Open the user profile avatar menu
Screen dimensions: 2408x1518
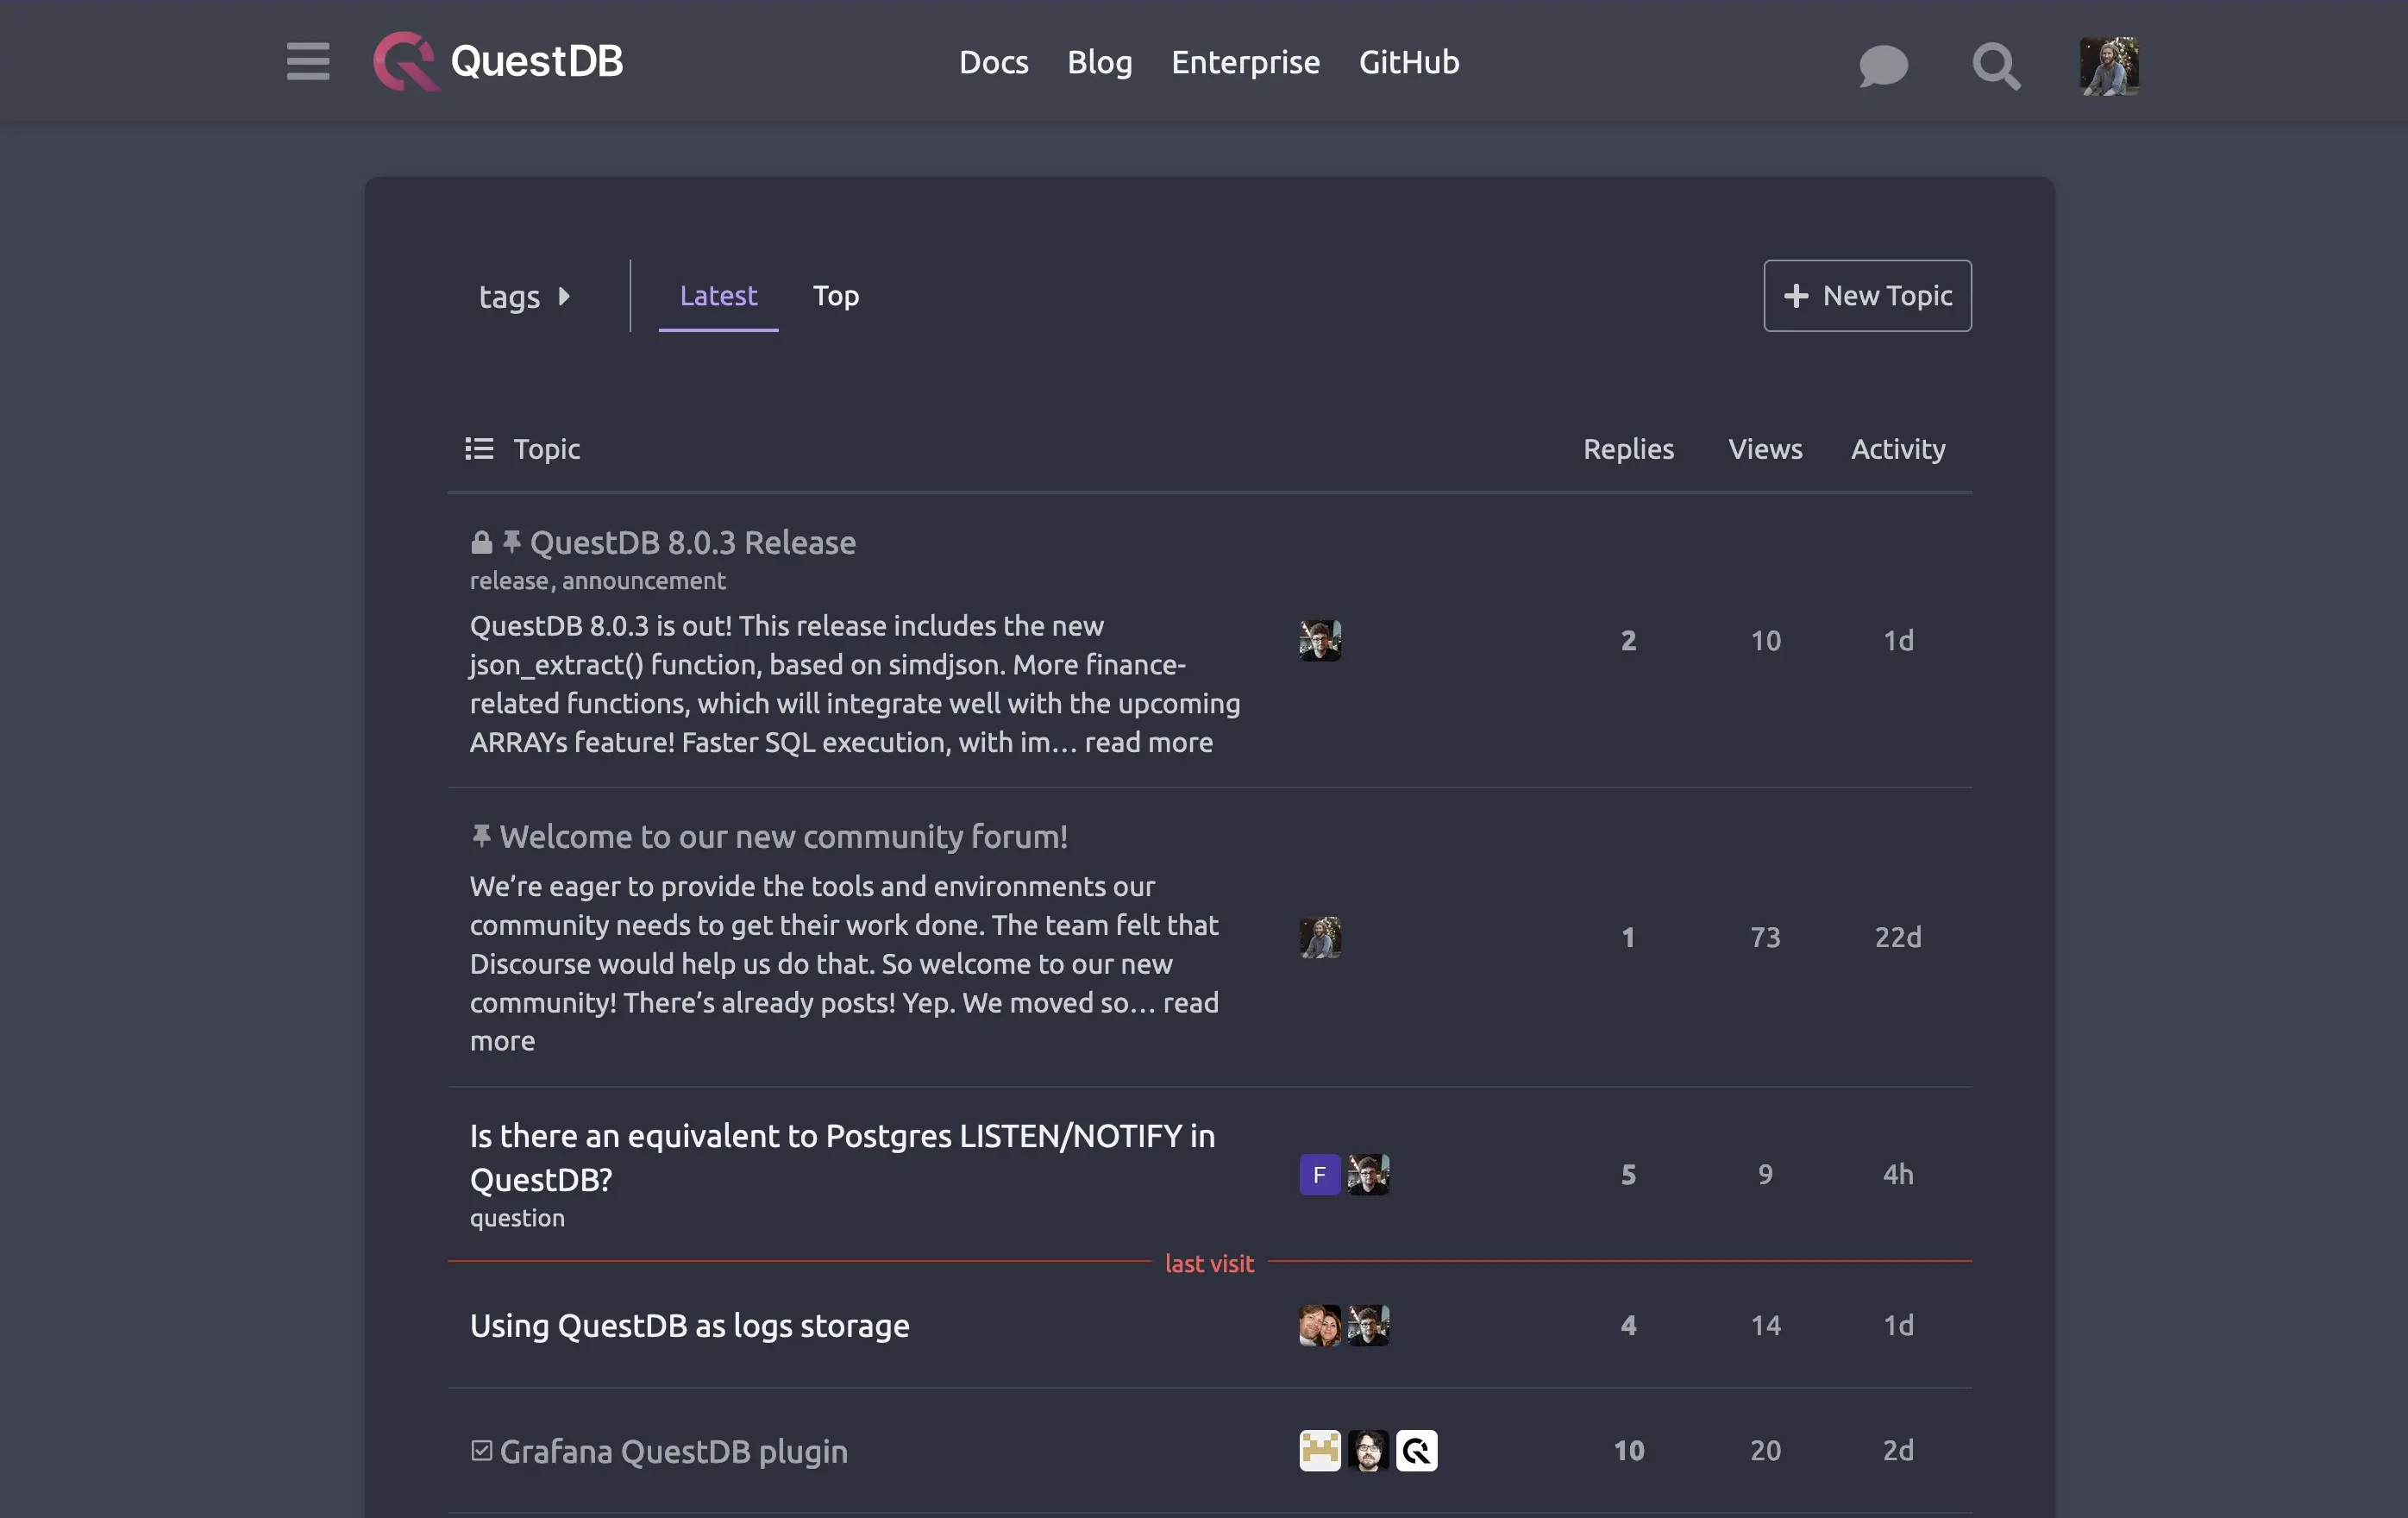click(x=2108, y=66)
